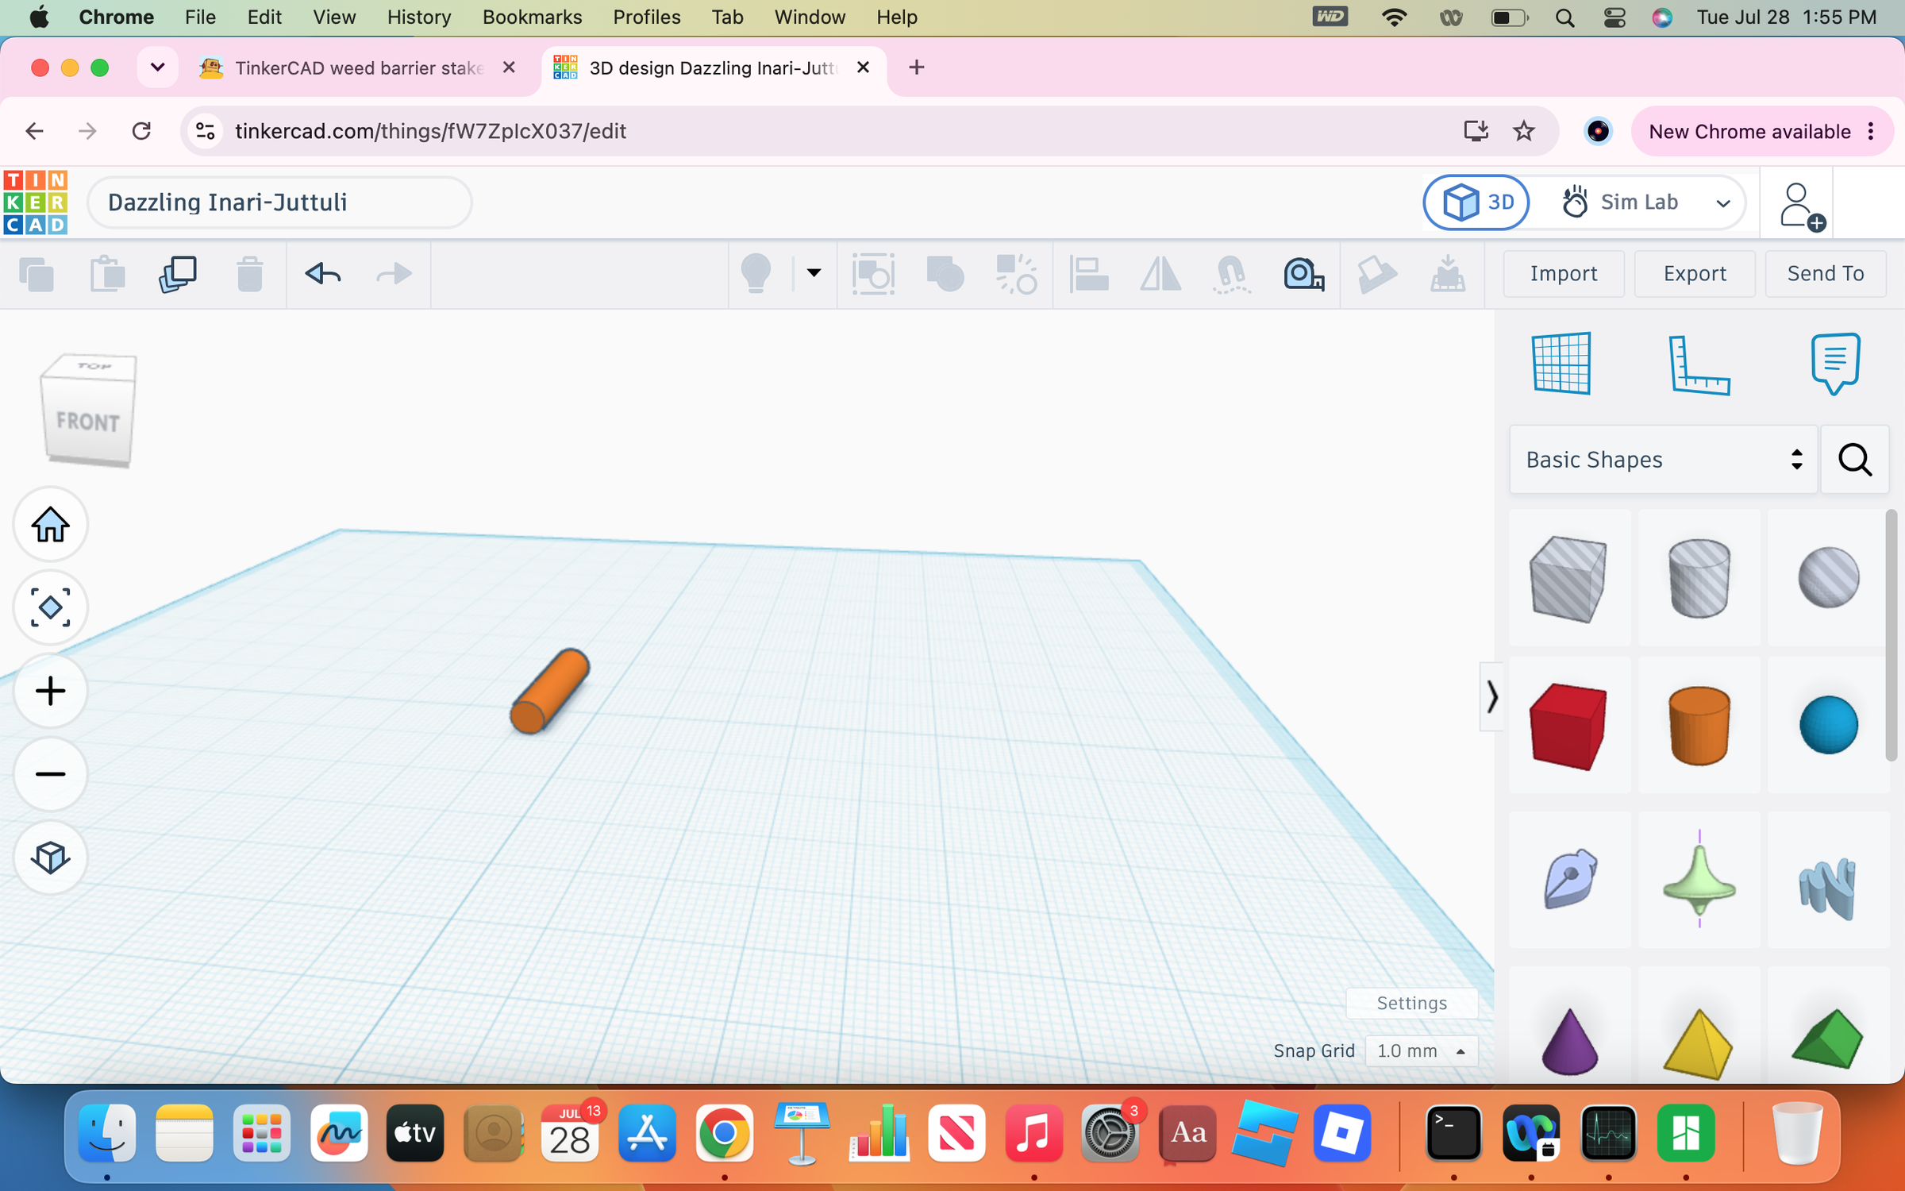The image size is (1905, 1191).
Task: Switch to 3D design mode
Action: (1476, 202)
